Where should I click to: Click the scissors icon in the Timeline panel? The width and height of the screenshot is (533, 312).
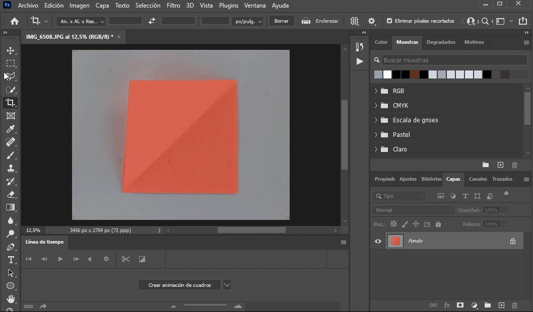point(126,259)
